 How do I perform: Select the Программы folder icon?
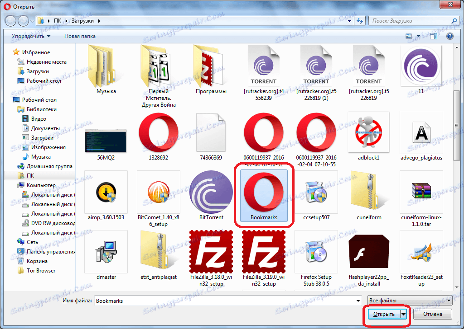(211, 66)
